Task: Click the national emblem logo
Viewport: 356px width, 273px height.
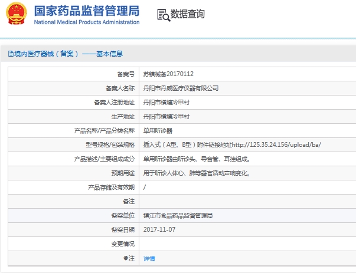Action: [17, 13]
